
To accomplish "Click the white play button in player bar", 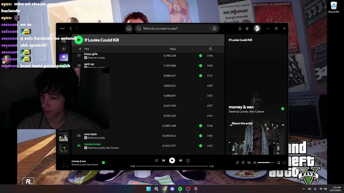I will click(x=172, y=161).
